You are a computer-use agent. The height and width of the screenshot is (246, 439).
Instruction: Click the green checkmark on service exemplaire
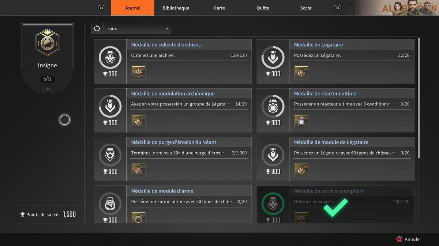(x=335, y=207)
